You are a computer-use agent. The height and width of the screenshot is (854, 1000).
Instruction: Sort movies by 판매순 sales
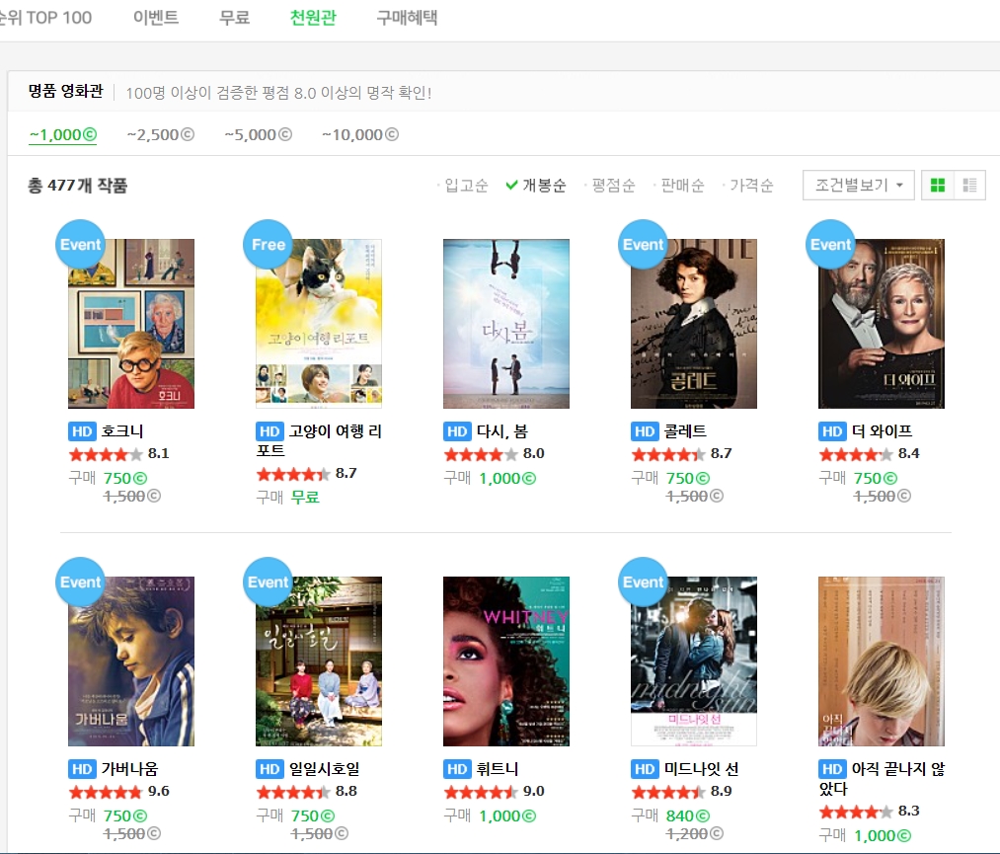pos(682,186)
